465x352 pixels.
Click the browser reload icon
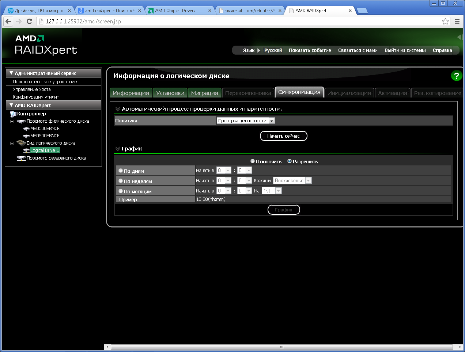[30, 22]
